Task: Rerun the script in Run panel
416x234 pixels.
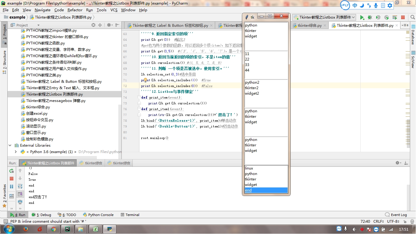Action: [x=12, y=171]
